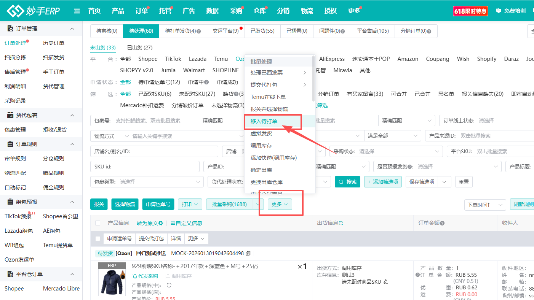Collapse the 货代包裹 sidebar section
The image size is (534, 300).
(x=72, y=115)
